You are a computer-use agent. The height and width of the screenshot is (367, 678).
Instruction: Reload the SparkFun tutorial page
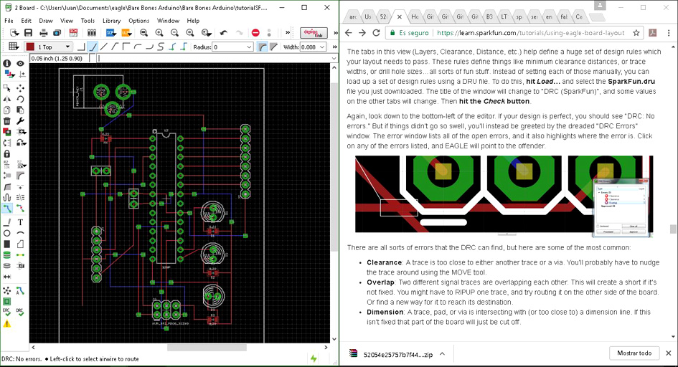coord(376,33)
